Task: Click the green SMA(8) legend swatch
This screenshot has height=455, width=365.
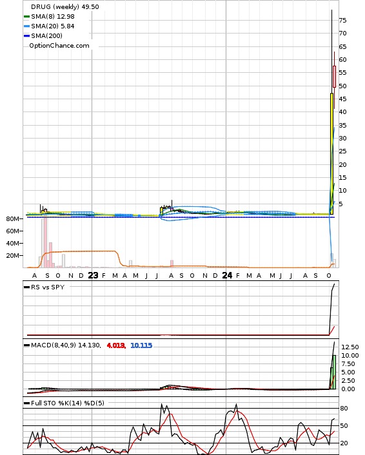Action: tap(26, 17)
